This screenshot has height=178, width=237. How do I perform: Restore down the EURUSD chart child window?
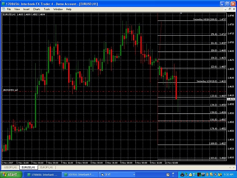click(x=229, y=9)
